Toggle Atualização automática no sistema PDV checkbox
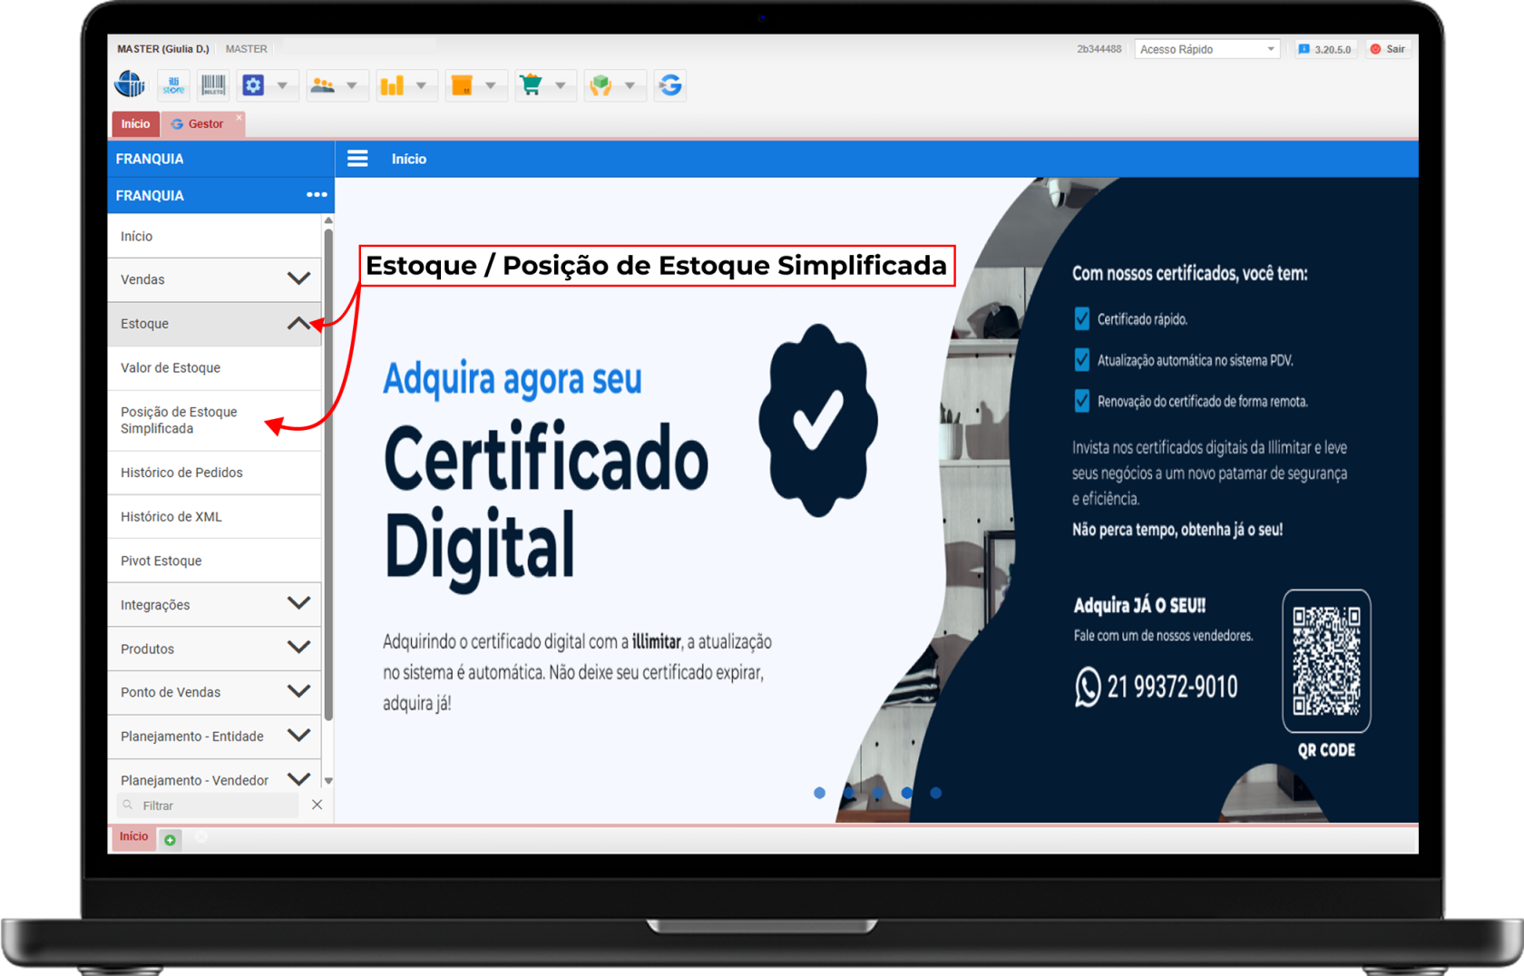This screenshot has width=1524, height=976. (x=1081, y=360)
